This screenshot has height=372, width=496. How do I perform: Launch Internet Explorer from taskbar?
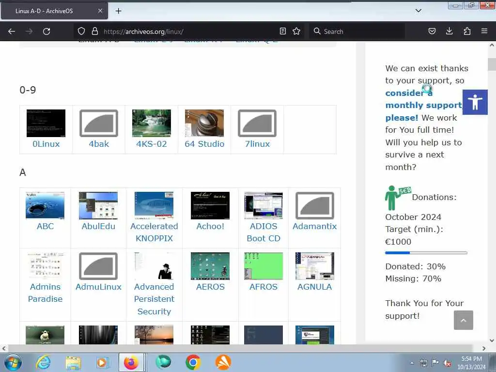click(43, 362)
